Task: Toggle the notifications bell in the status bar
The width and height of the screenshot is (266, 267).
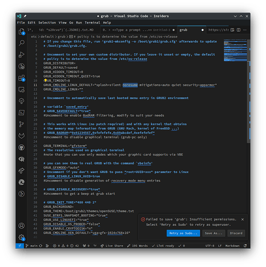Action: [245, 246]
